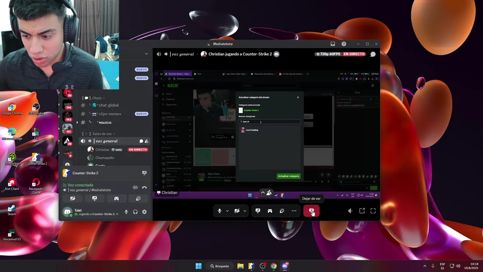Click the EN DIRECTO badge beside Christian
The height and width of the screenshot is (272, 483).
[x=138, y=150]
